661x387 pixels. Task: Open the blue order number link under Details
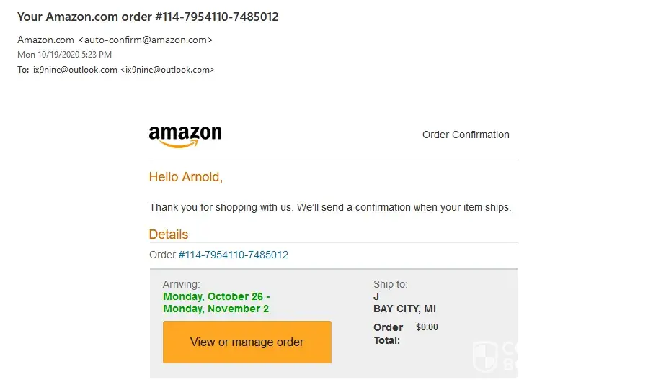pos(234,255)
